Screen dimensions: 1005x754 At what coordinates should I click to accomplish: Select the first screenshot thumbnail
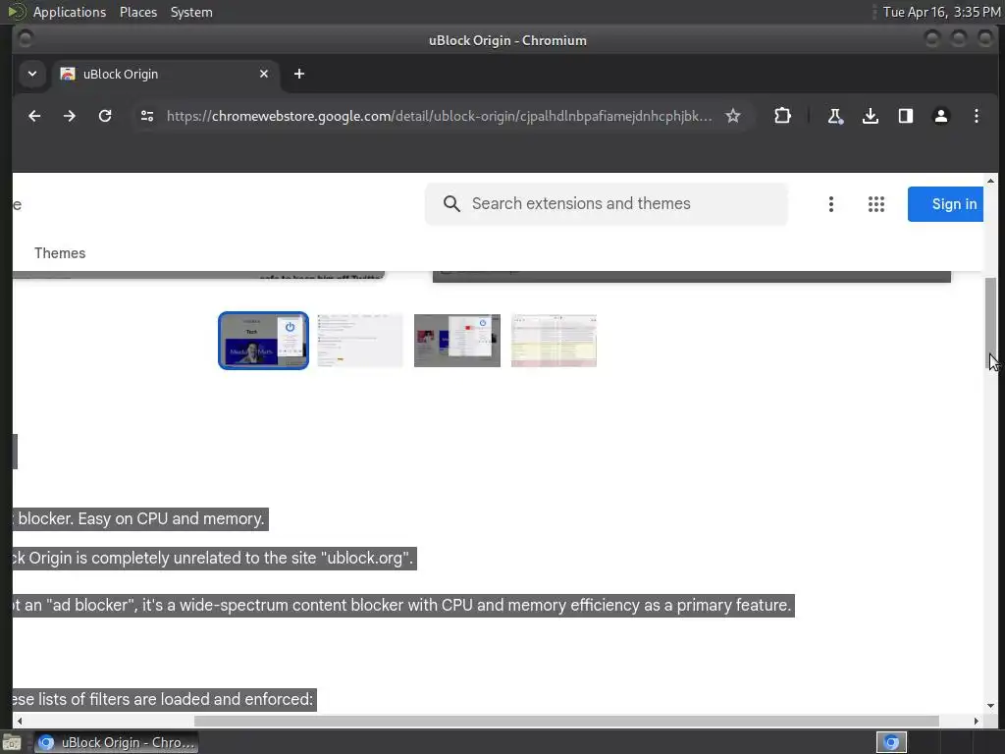pos(263,341)
